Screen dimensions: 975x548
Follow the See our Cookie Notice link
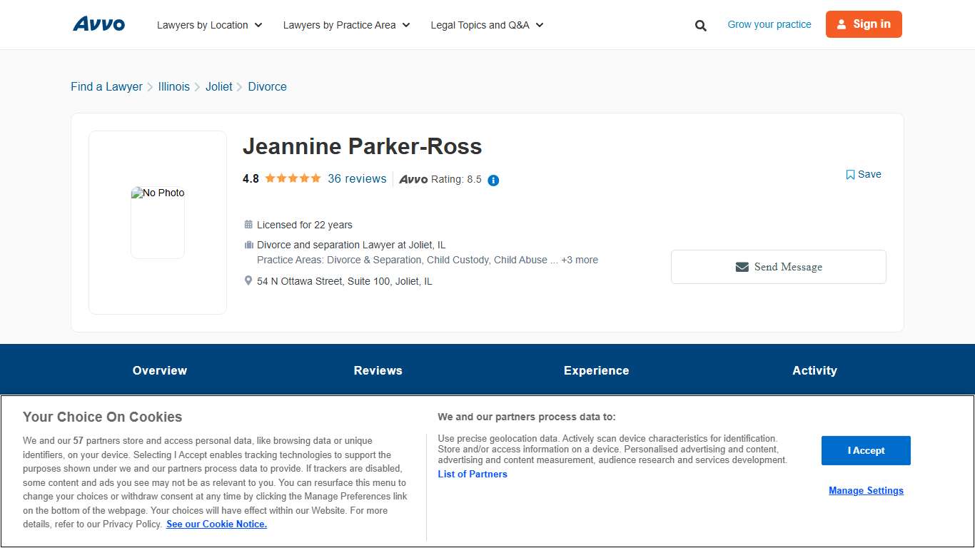(x=216, y=524)
